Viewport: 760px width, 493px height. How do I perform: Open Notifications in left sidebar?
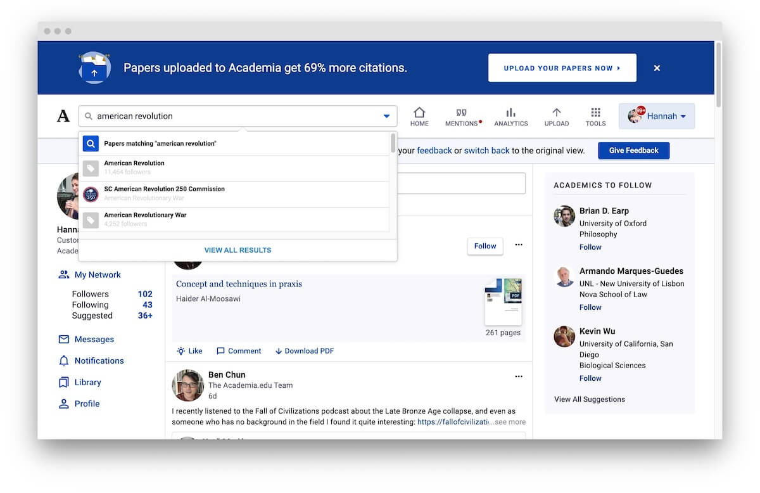[x=91, y=361]
